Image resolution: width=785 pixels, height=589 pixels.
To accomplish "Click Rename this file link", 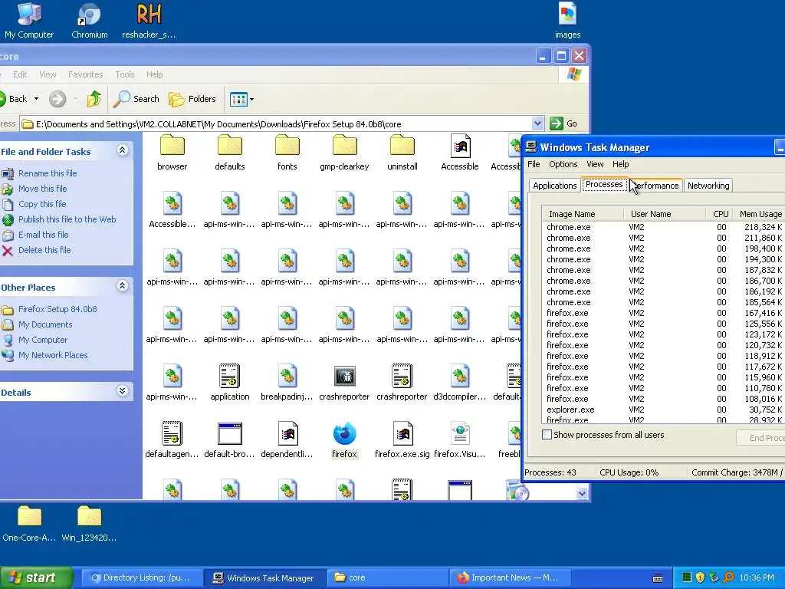I will (48, 173).
